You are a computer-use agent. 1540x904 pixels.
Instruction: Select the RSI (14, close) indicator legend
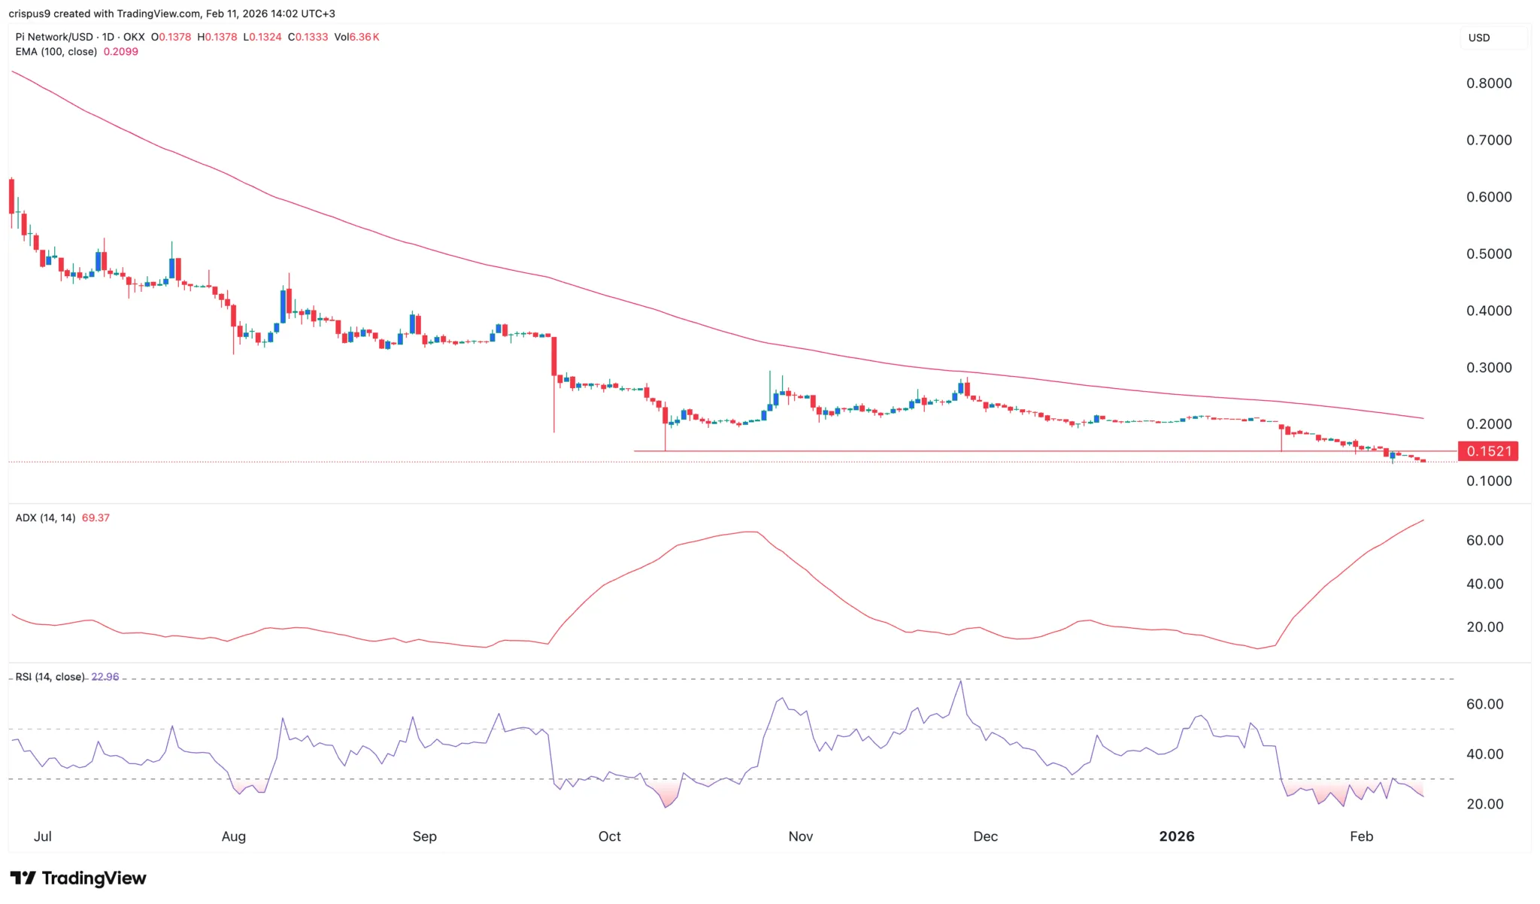pyautogui.click(x=50, y=677)
